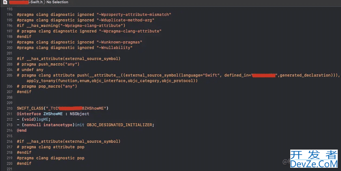Image resolution: width=341 pixels, height=171 pixels.
Task: Click apply_to=any(function,enum...) text
Action: pos(112,81)
